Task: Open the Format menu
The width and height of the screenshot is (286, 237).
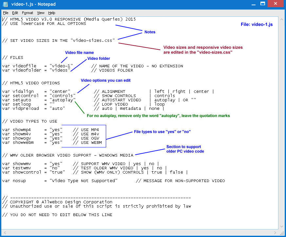Action: coord(28,13)
